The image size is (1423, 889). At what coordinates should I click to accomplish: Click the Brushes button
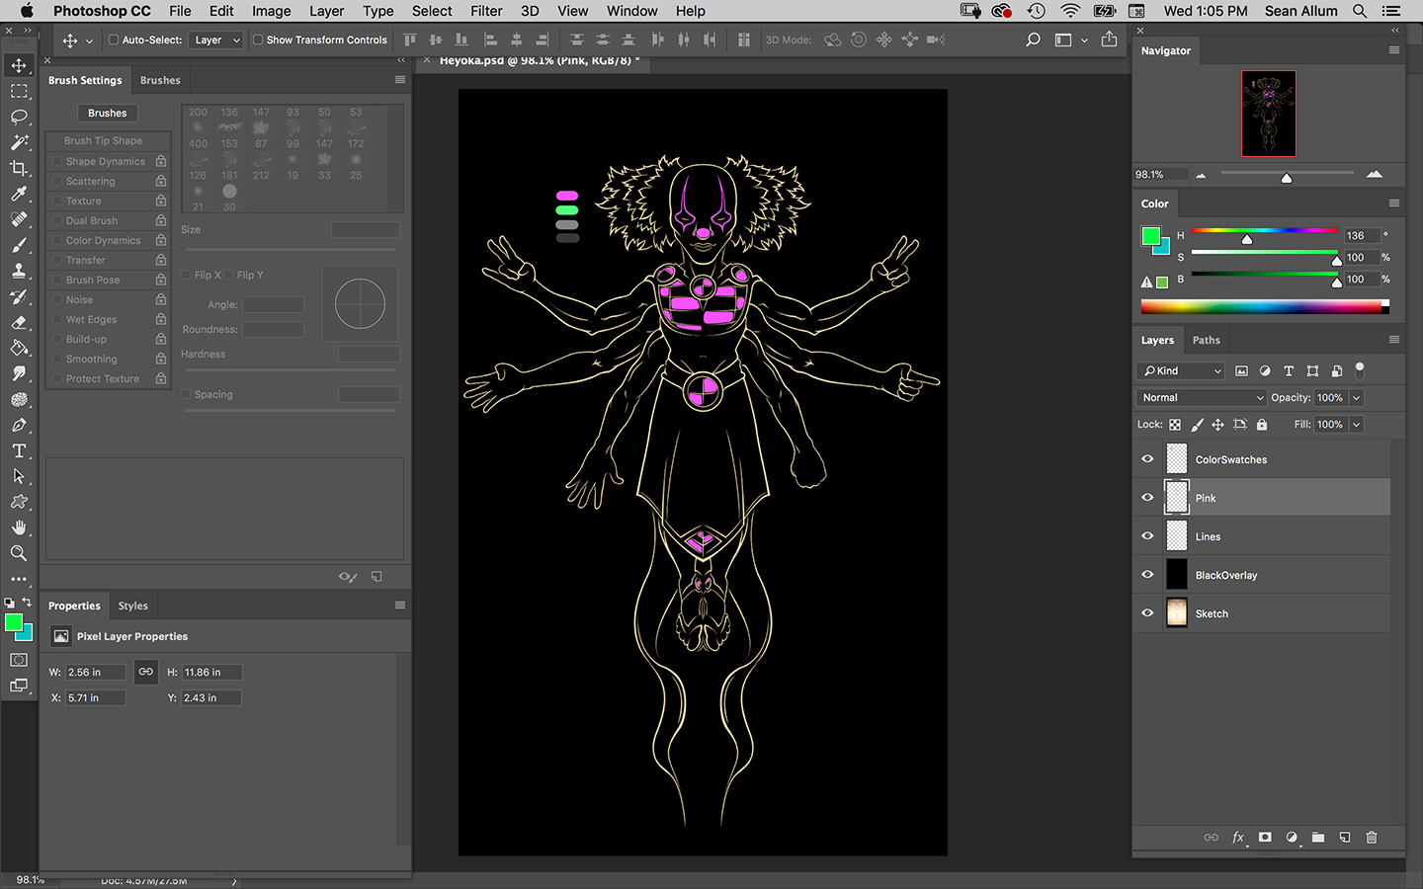pyautogui.click(x=107, y=113)
